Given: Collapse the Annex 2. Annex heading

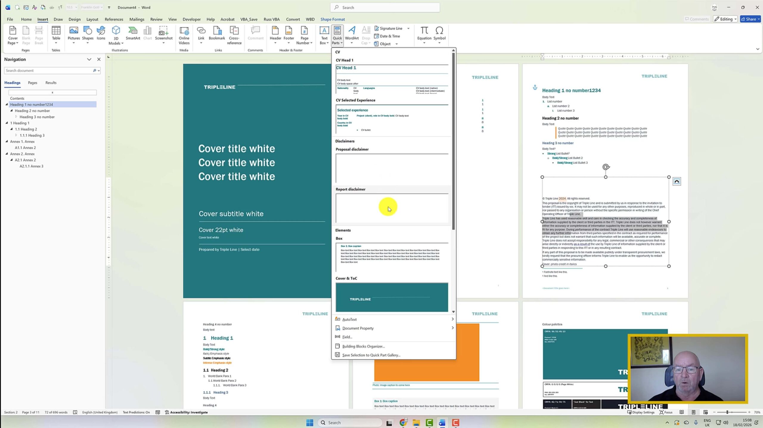Looking at the screenshot, I should (7, 154).
